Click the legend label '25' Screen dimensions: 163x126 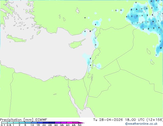click(50, 125)
